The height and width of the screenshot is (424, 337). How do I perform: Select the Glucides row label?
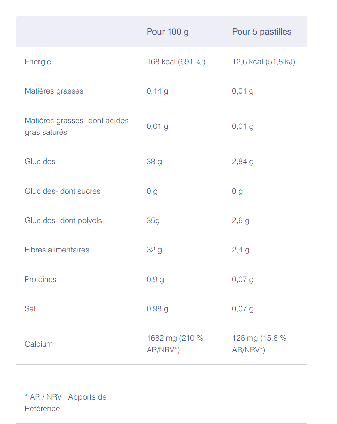[x=40, y=162]
